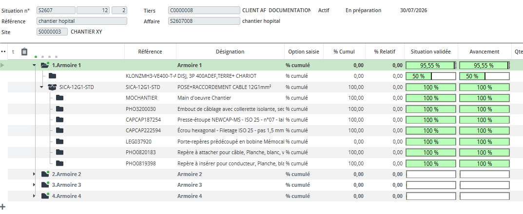Click the open box icon for SICA-12G1-STD
523x214 pixels.
tap(52, 87)
